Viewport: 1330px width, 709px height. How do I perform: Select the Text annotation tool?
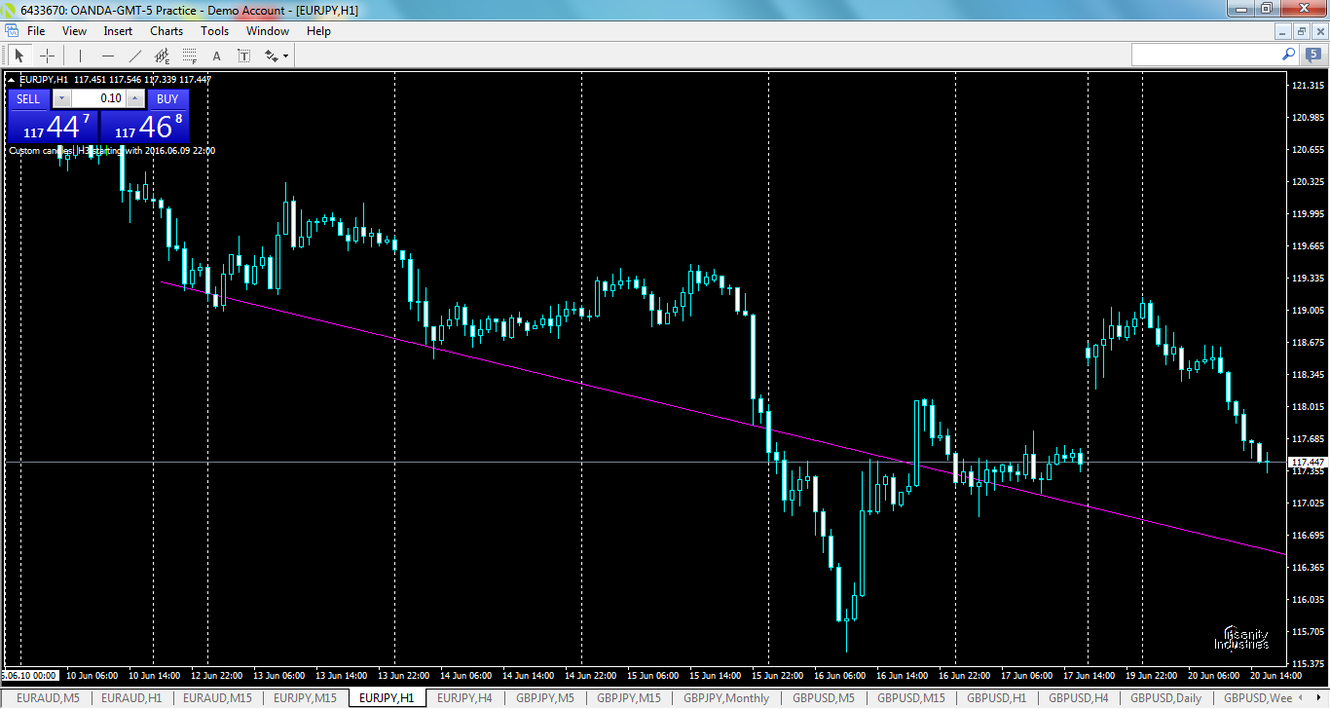[x=215, y=56]
